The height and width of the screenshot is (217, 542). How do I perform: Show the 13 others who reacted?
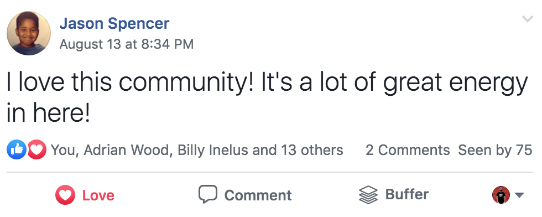click(x=312, y=150)
